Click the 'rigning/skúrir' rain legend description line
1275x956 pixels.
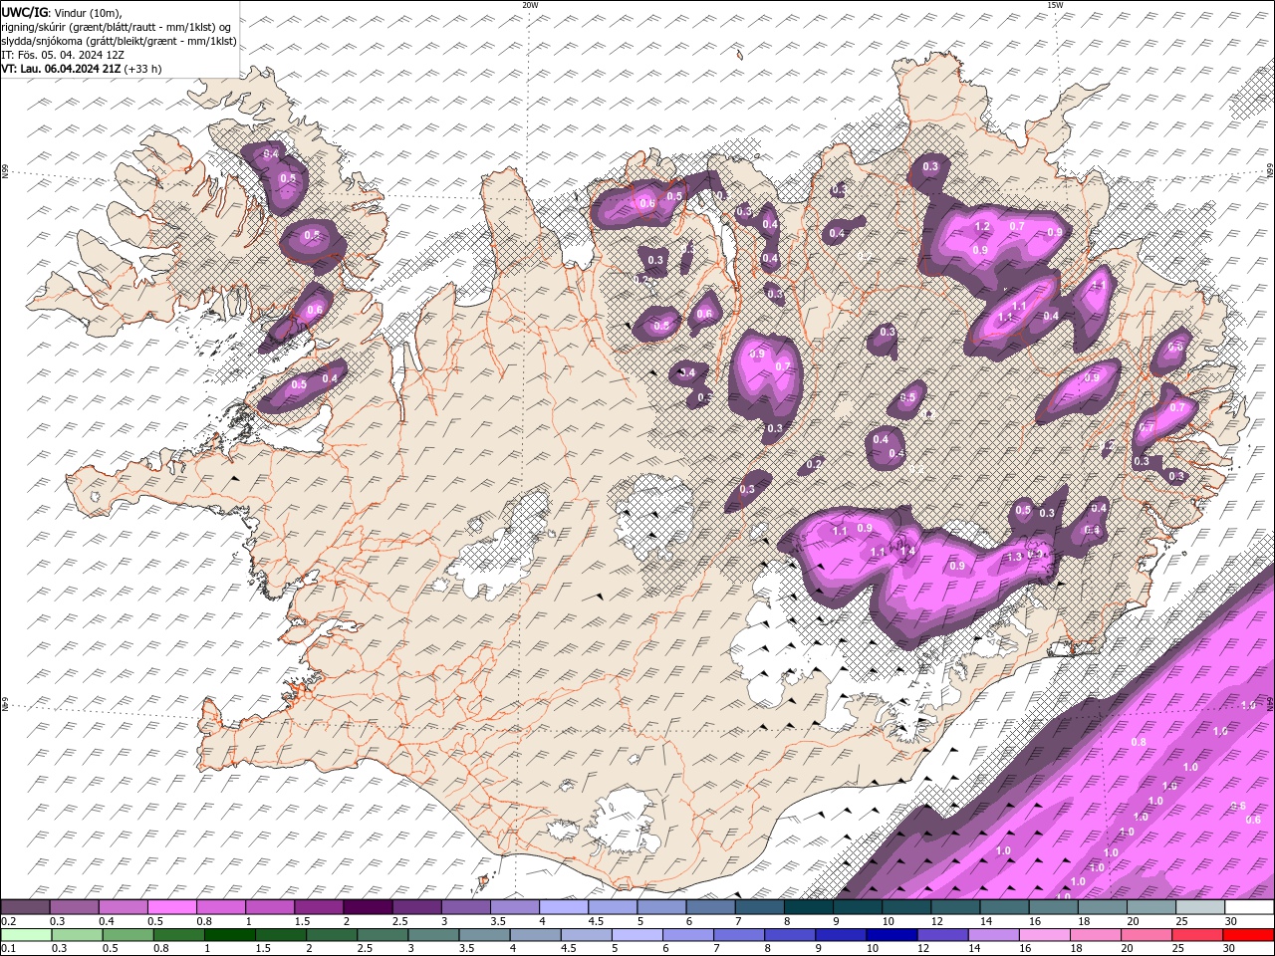point(118,27)
